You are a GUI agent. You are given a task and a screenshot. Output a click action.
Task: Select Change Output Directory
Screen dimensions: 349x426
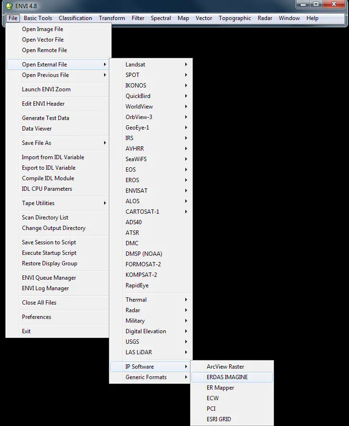(59, 228)
